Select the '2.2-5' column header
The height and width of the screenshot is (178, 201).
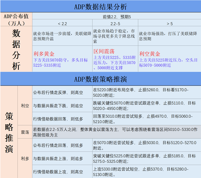(115, 23)
